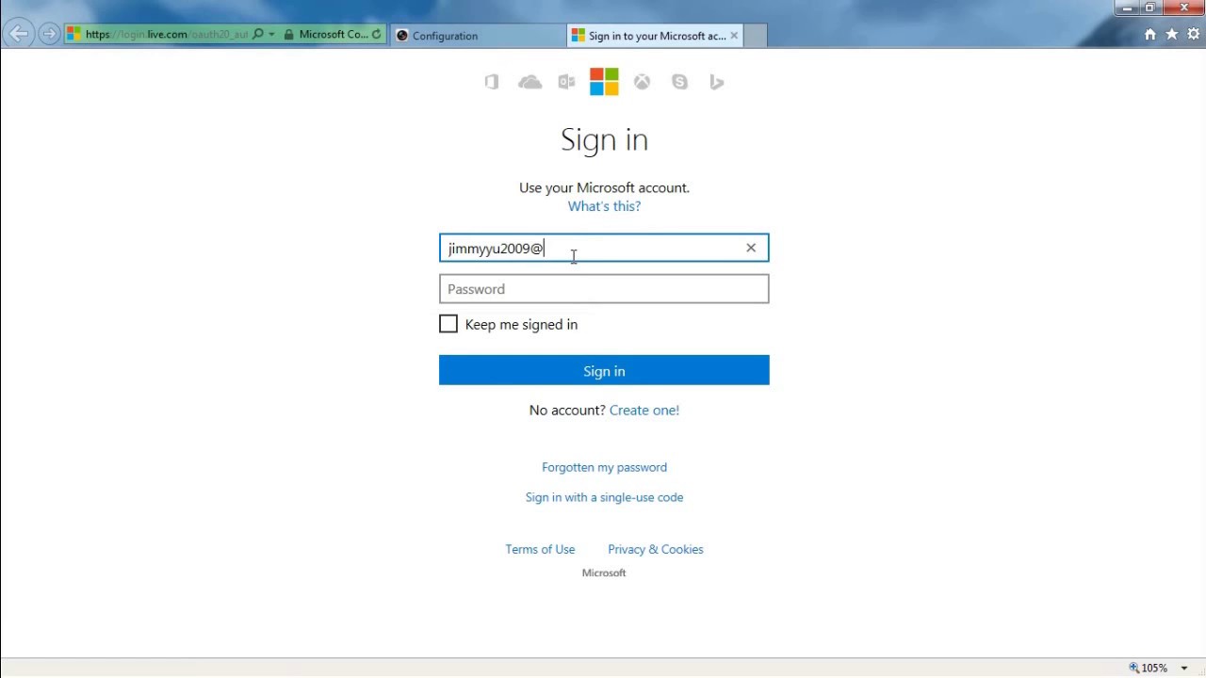1206x678 pixels.
Task: Open the Terms of Use link
Action: coord(540,549)
